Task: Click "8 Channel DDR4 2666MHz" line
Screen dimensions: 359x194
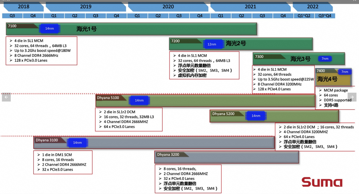Action: point(36,55)
